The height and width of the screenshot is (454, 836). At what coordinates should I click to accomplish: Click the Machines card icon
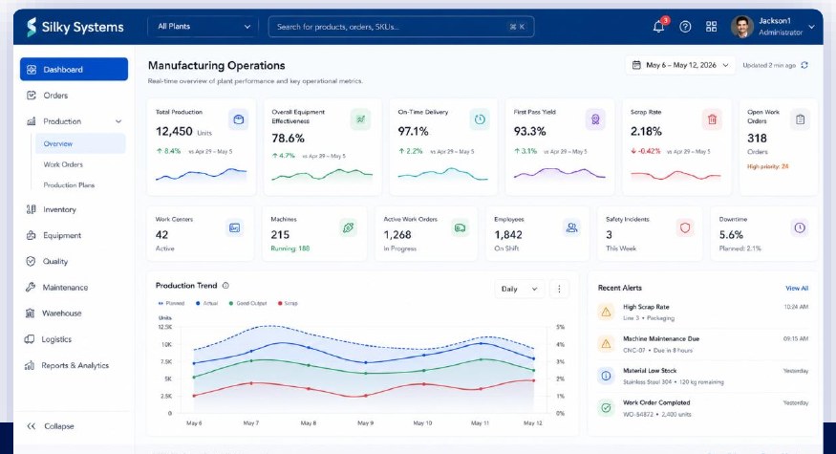[348, 227]
